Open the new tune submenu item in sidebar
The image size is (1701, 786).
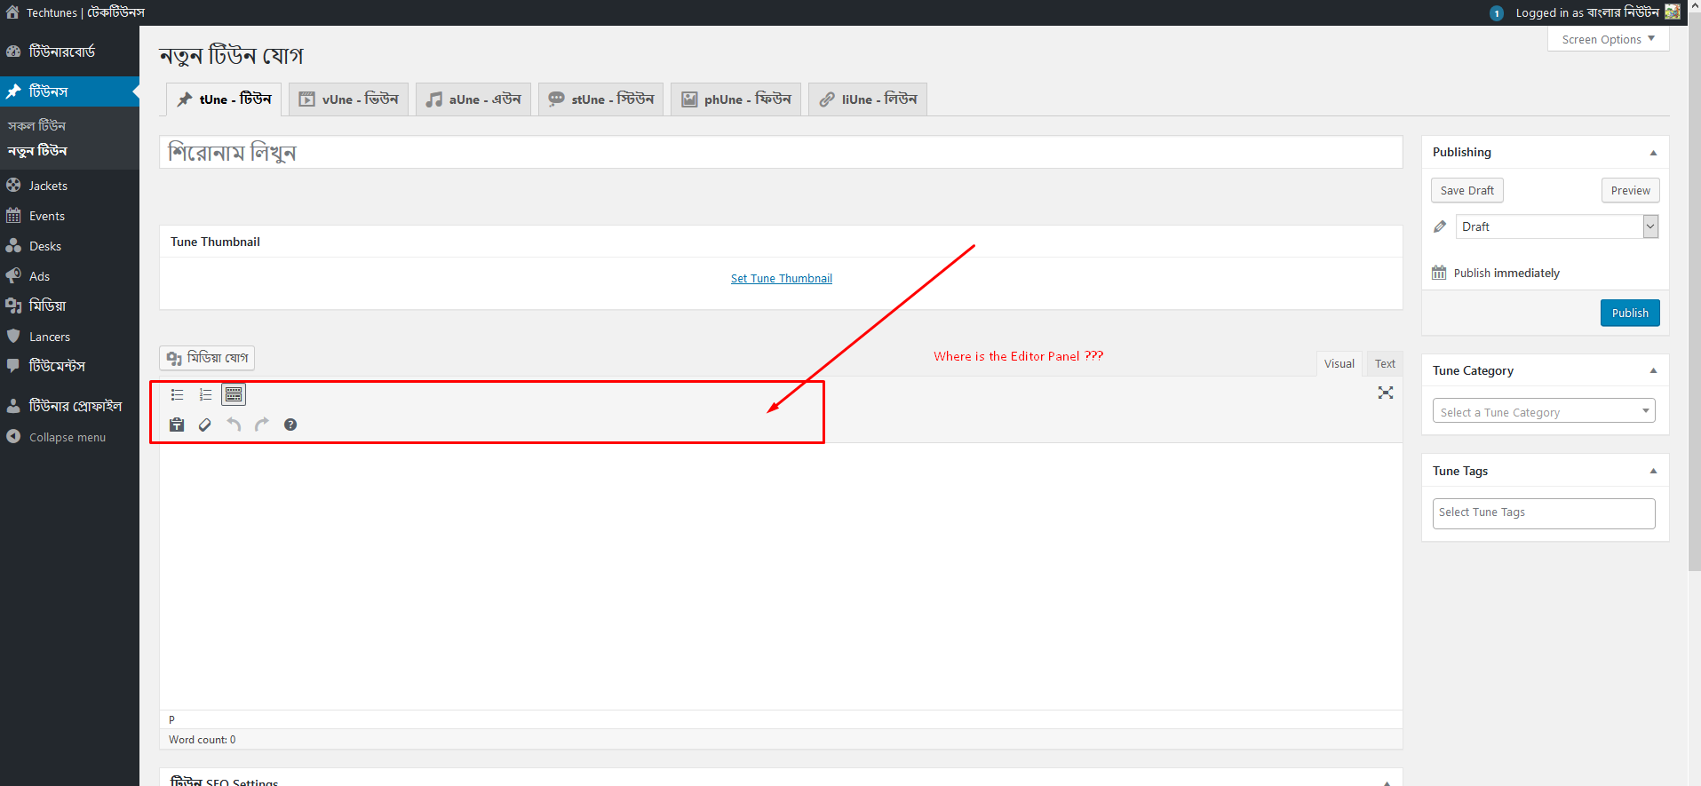tap(37, 151)
